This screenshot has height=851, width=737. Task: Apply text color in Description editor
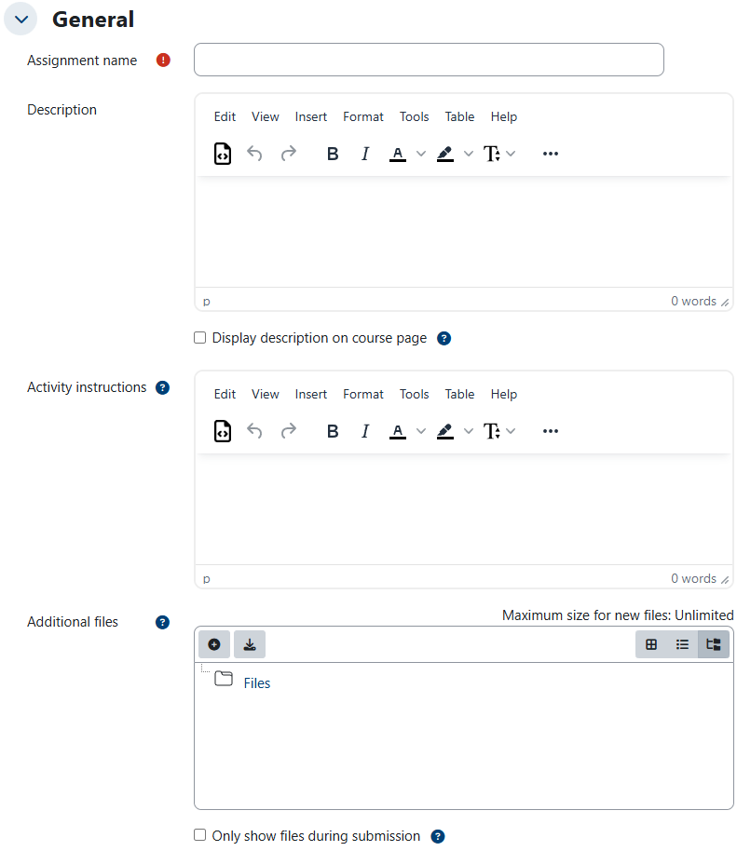[x=398, y=154]
